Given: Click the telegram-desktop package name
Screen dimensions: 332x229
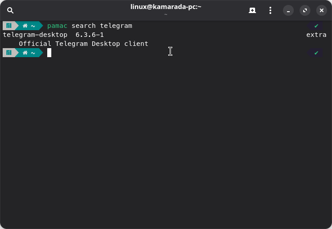Looking at the screenshot, I should coord(35,35).
